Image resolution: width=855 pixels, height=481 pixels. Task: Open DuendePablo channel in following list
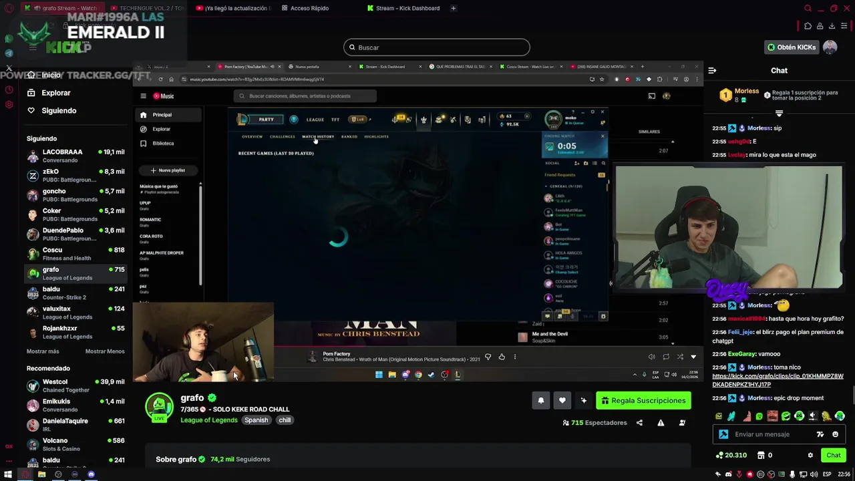click(x=75, y=234)
